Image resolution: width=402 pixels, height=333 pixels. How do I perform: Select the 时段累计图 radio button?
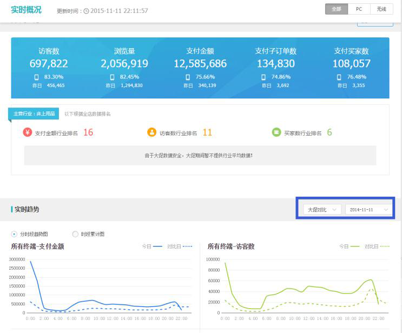[75, 234]
